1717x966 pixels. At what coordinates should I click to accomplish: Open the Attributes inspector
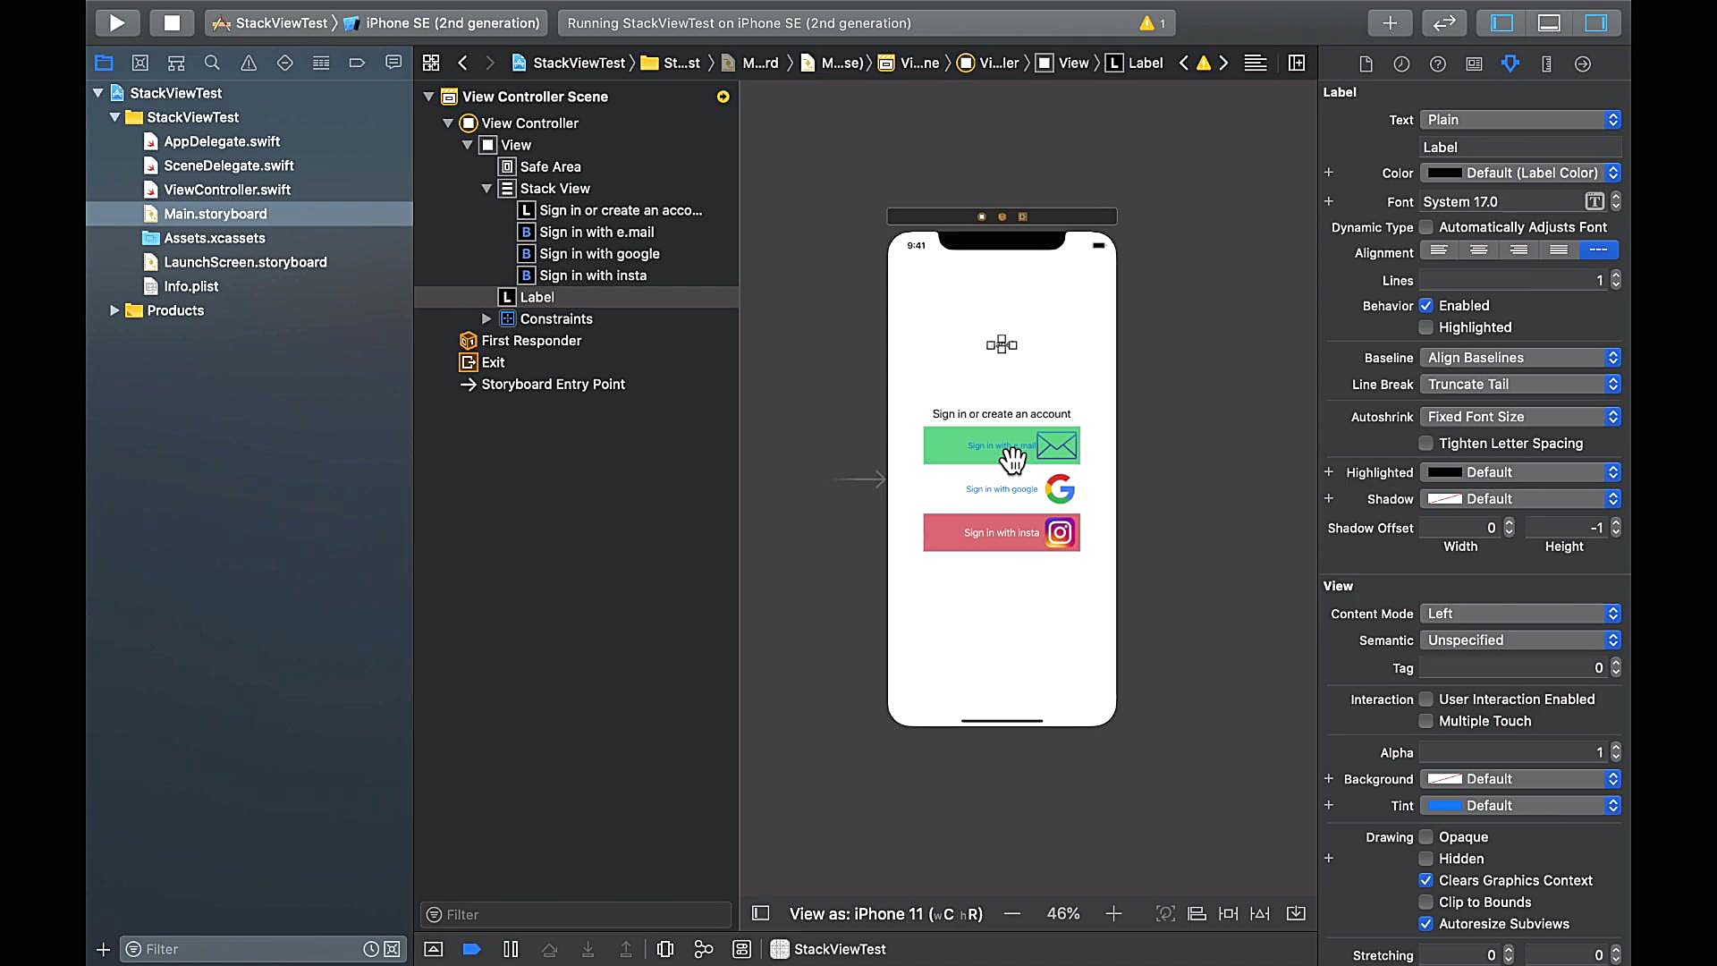pyautogui.click(x=1510, y=64)
